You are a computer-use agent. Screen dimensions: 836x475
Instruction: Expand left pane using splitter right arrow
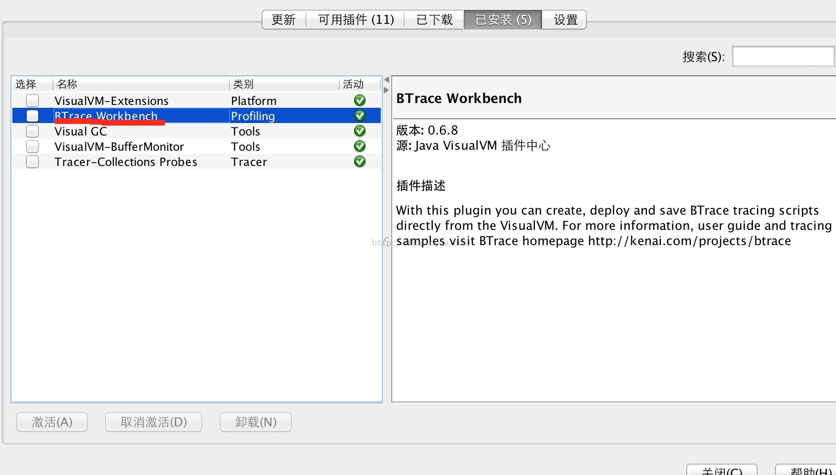pyautogui.click(x=387, y=90)
